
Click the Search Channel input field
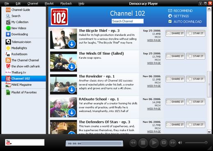point(127,21)
